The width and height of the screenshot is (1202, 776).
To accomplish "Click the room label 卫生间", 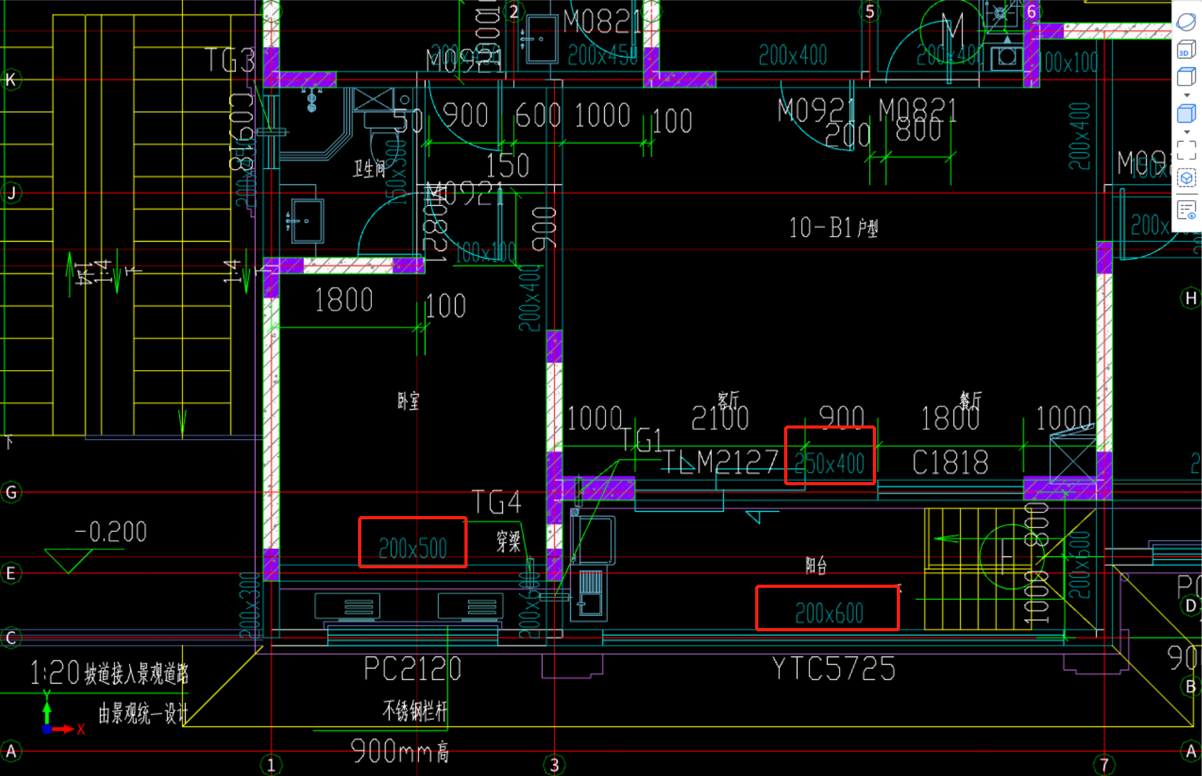I will (x=369, y=169).
